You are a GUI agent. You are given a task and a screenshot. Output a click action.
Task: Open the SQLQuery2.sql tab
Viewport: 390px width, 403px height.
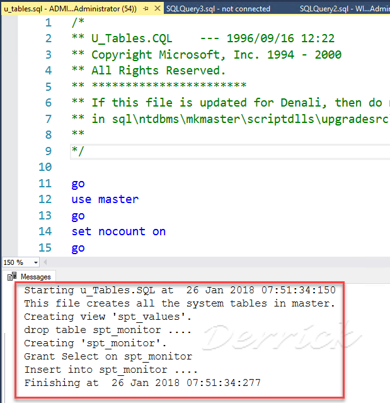pos(345,9)
